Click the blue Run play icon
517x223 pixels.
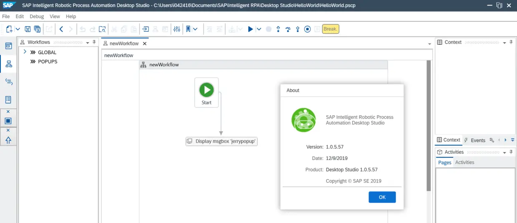[250, 29]
